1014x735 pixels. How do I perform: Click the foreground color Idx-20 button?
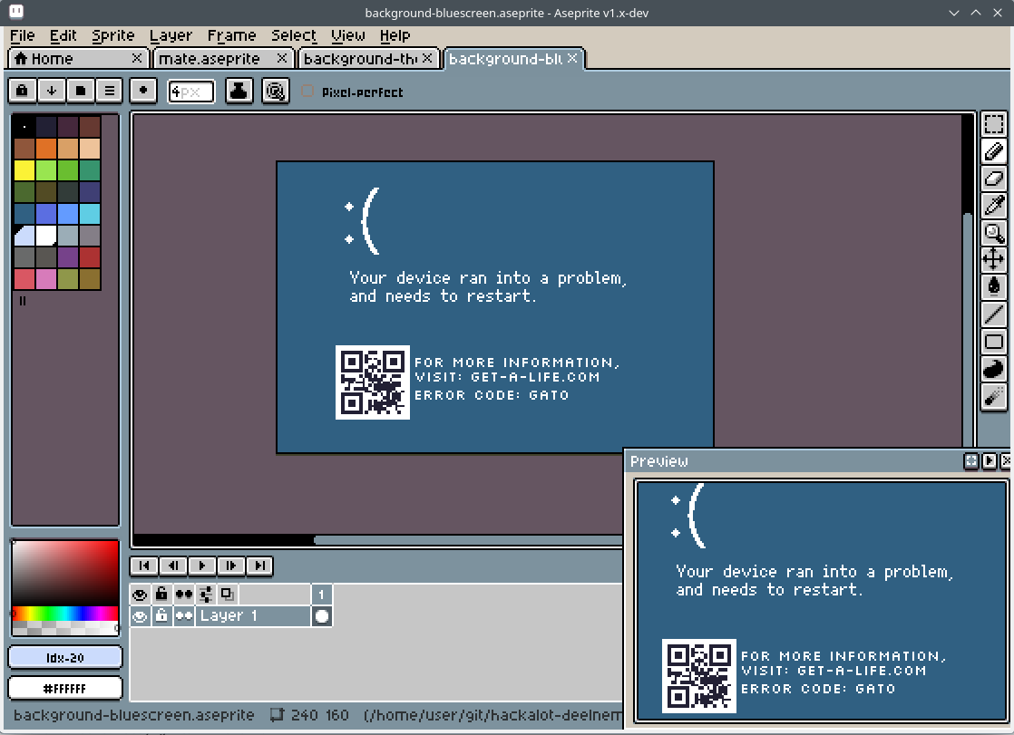point(64,657)
